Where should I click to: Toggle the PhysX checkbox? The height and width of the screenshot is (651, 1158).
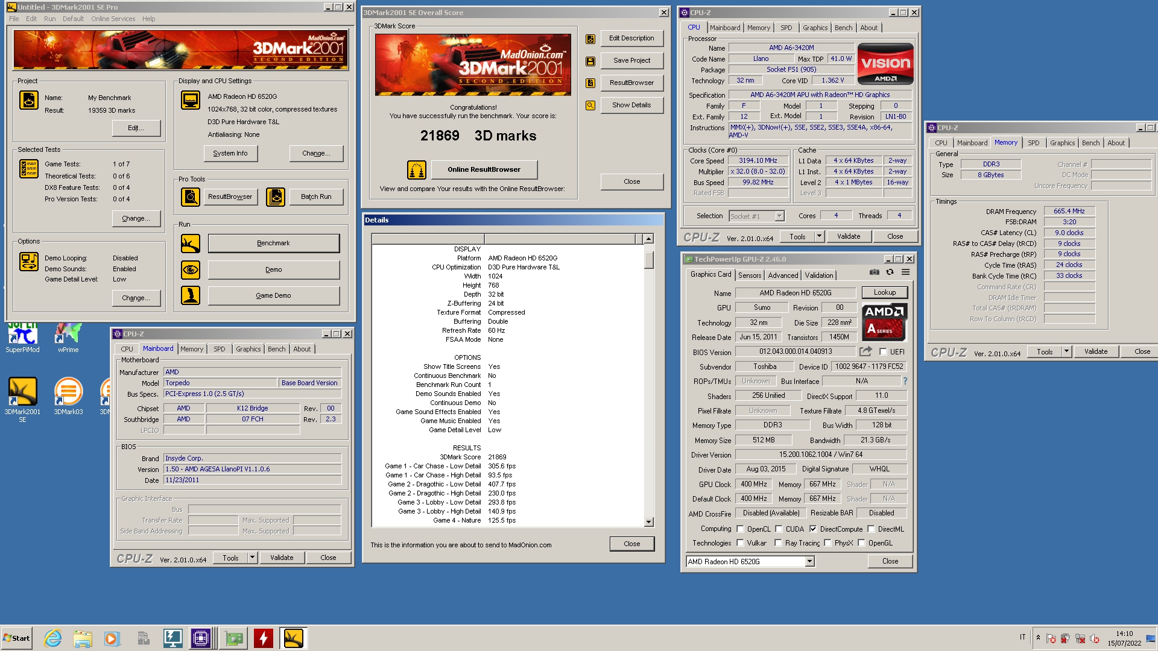point(828,543)
